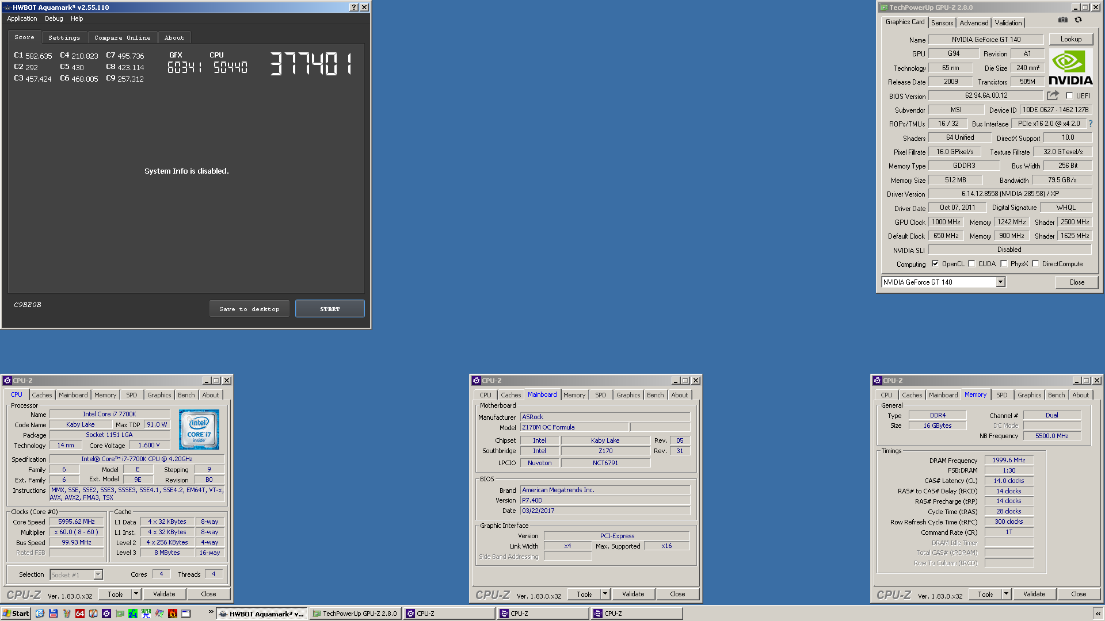Toggle the UEFI checkbox in GPU-Z
This screenshot has height=621, width=1105.
tap(1069, 96)
